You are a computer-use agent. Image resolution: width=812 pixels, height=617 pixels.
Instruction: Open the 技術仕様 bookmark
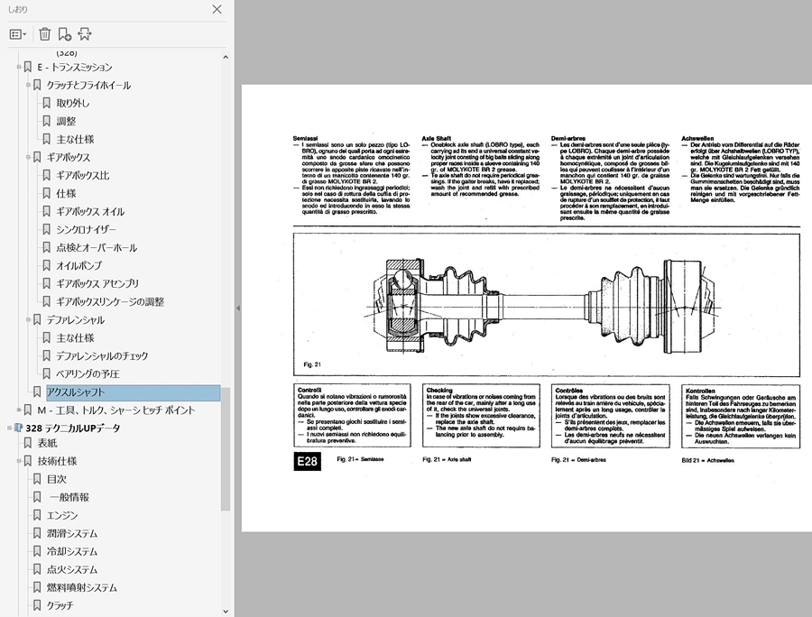coord(57,461)
